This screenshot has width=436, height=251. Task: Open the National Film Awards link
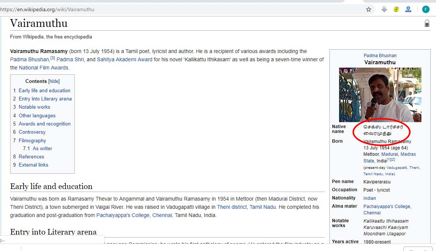coord(44,68)
